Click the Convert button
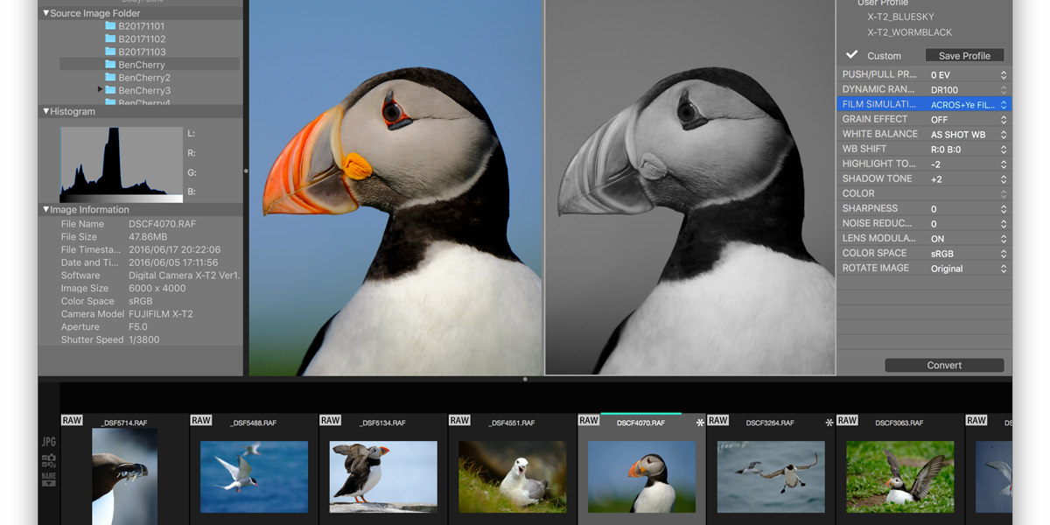Screen dimensions: 1050x525 click(944, 365)
